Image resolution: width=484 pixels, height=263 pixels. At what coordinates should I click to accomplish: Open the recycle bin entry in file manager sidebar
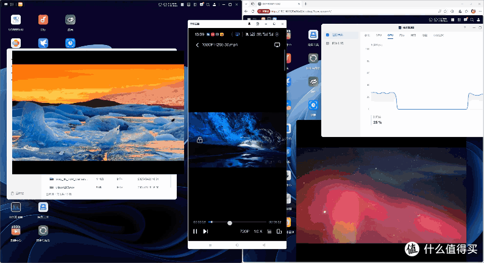click(x=18, y=194)
